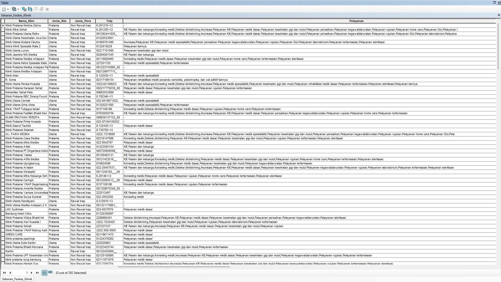Viewport: 501px width, 282px height.
Task: Select cell 'Klinik Jasmine MQ Medika'
Action: coord(26,55)
